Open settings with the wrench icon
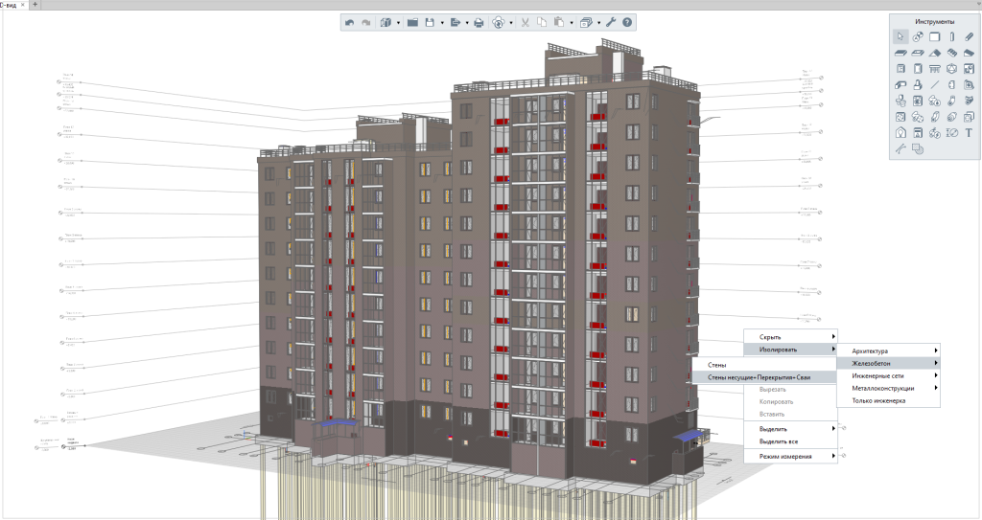The image size is (982, 520). (x=611, y=23)
